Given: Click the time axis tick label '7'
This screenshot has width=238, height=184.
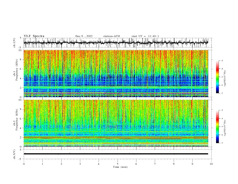Looking at the screenshot, I should click(155, 164).
